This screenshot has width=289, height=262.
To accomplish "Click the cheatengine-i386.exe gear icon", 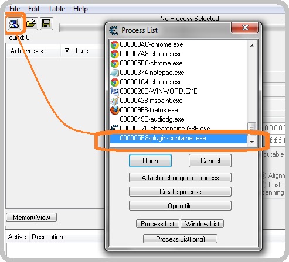I will [114, 127].
